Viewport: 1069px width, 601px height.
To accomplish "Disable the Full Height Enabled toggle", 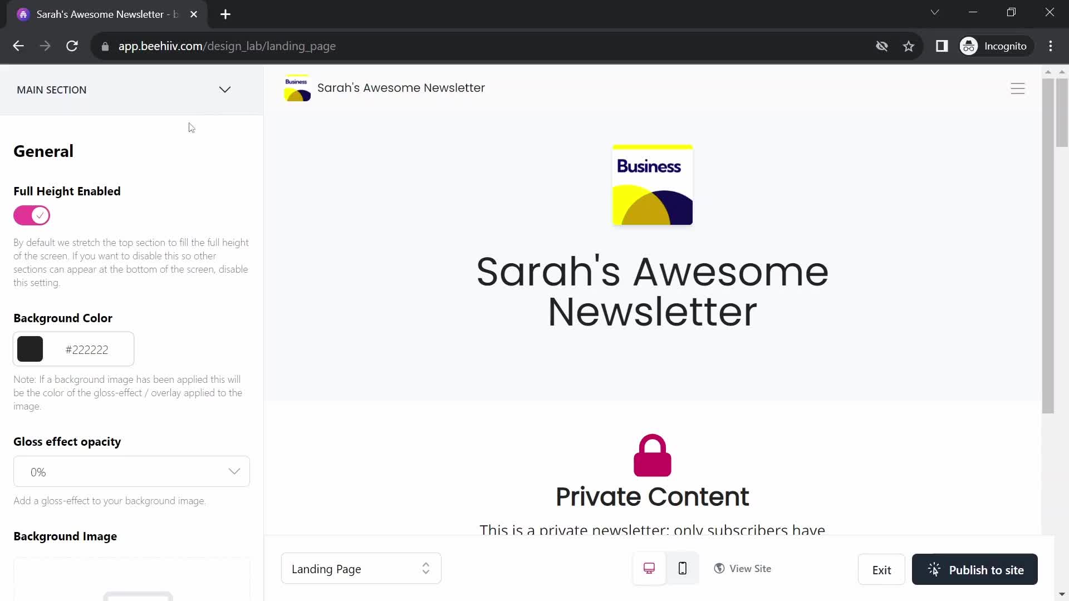I will point(32,215).
